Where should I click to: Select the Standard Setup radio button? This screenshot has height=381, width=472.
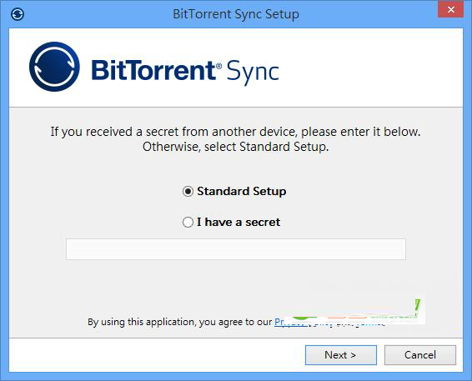188,192
